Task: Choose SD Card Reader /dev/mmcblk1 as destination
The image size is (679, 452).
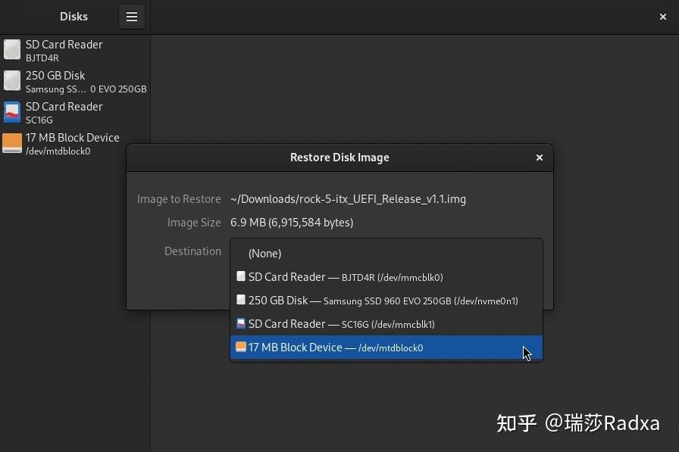Action: pyautogui.click(x=386, y=323)
